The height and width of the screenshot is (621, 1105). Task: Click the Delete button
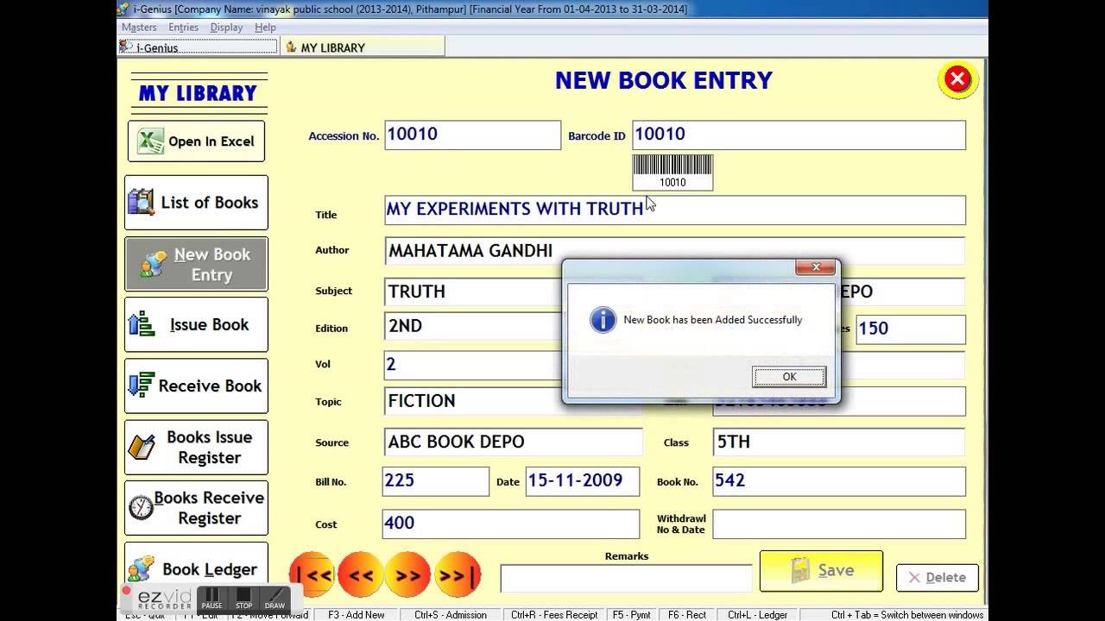tap(938, 578)
